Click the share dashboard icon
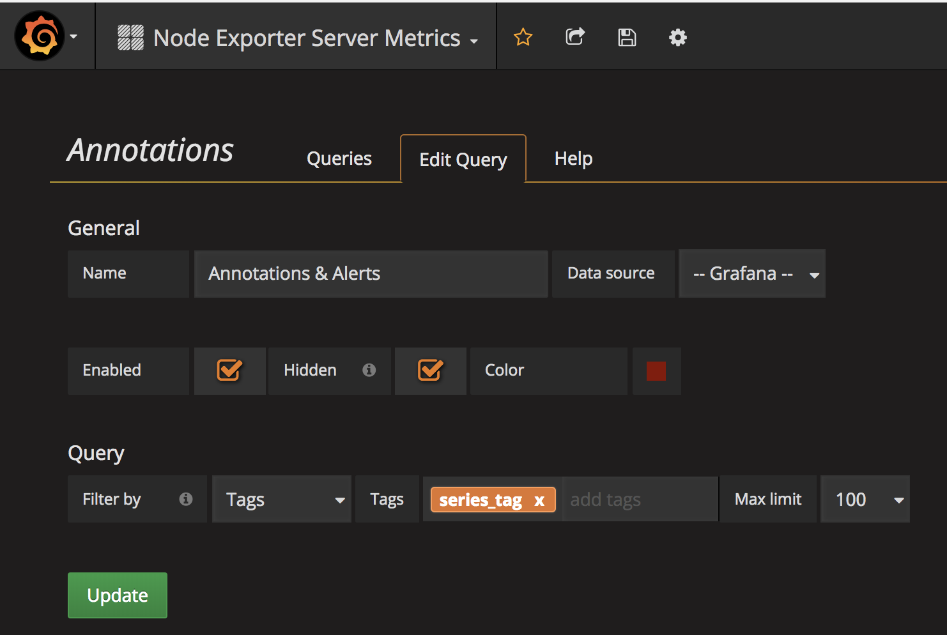The height and width of the screenshot is (635, 947). coord(574,37)
